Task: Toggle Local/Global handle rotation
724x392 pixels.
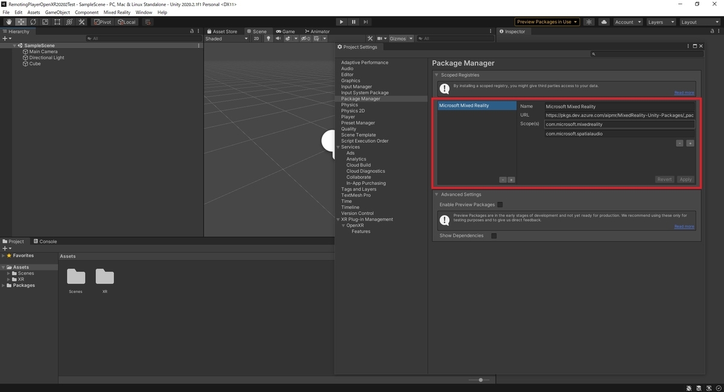Action: [x=127, y=22]
